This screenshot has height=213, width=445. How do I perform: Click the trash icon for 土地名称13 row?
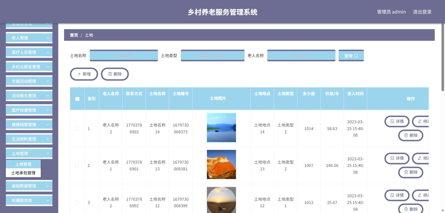(406, 172)
